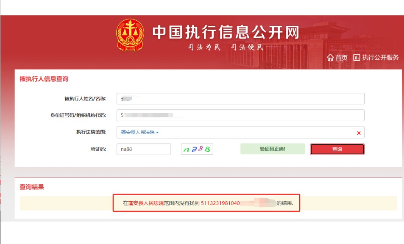This screenshot has width=404, height=244.
Task: Click the 查询结果 section heading
Action: coord(32,187)
